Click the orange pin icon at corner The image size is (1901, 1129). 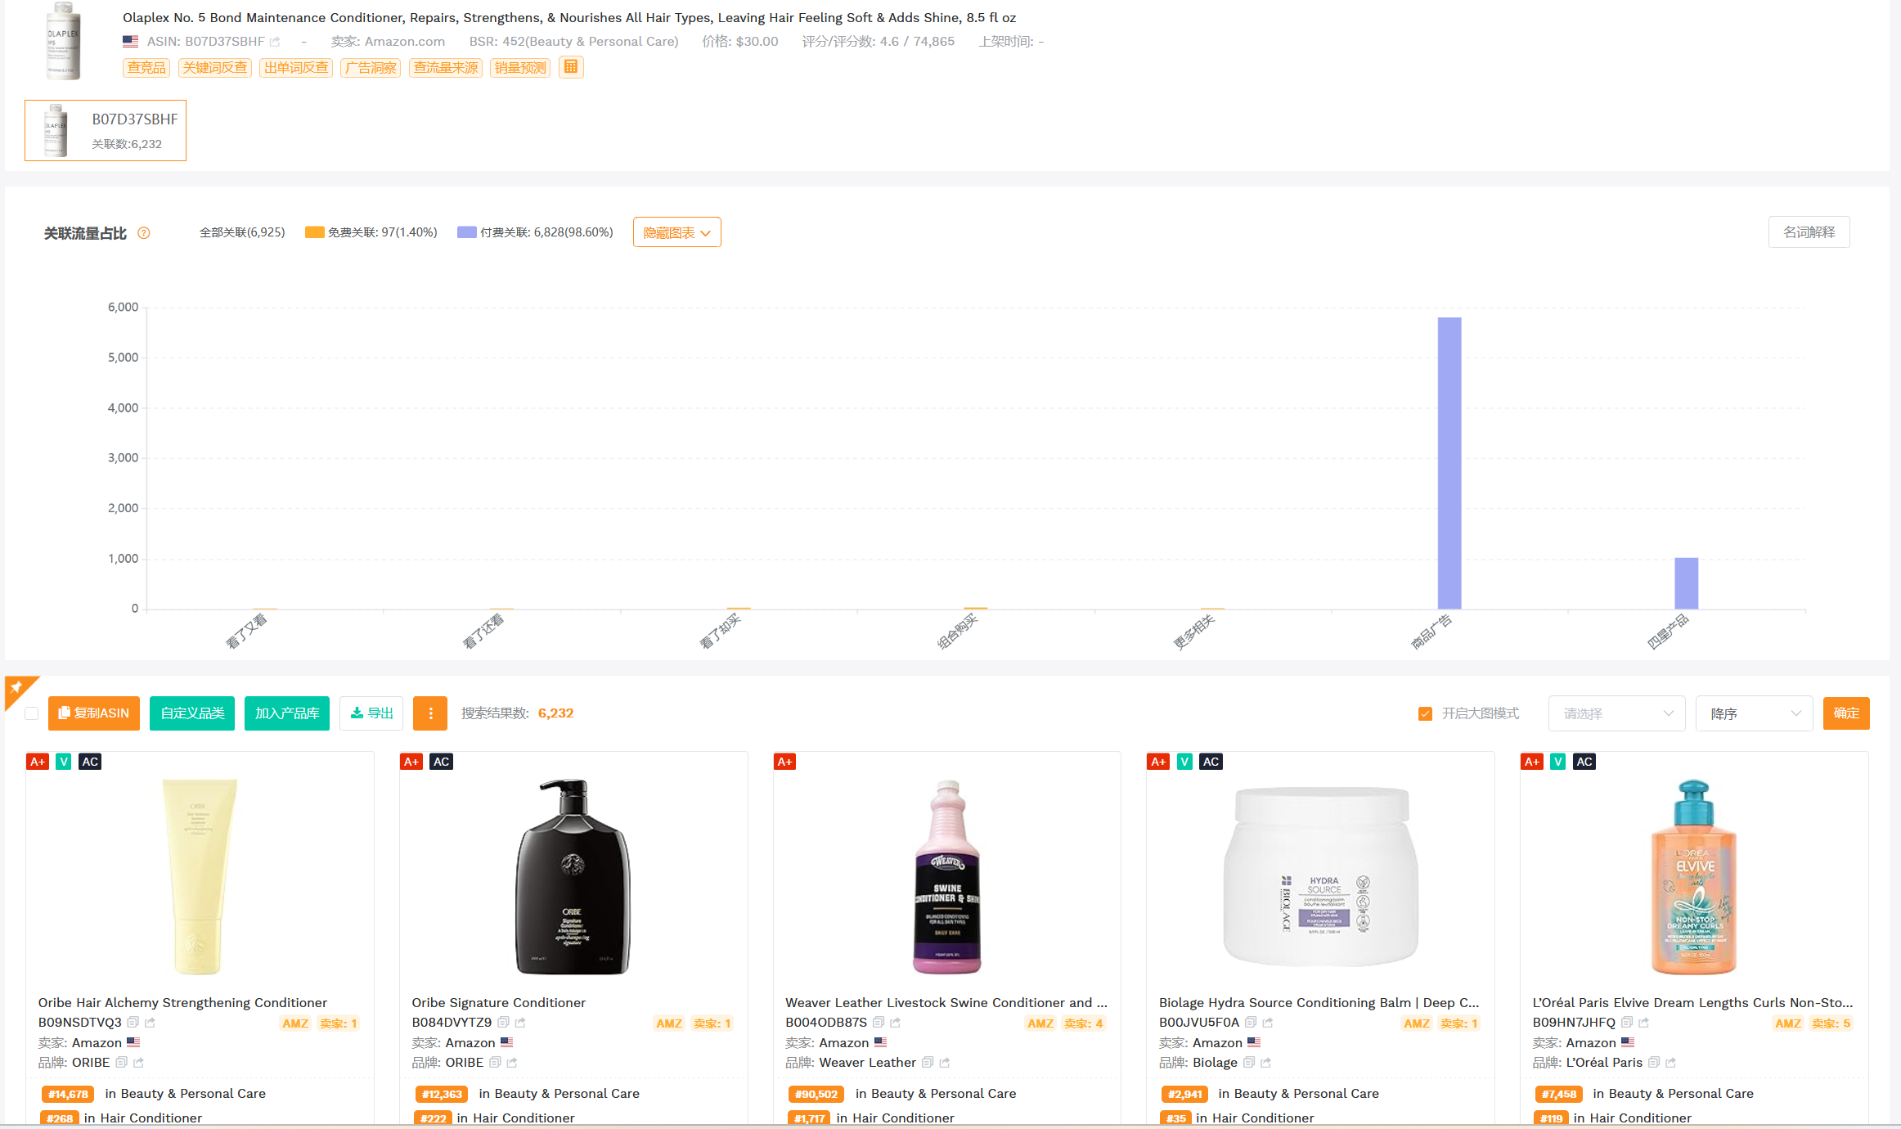tap(18, 689)
